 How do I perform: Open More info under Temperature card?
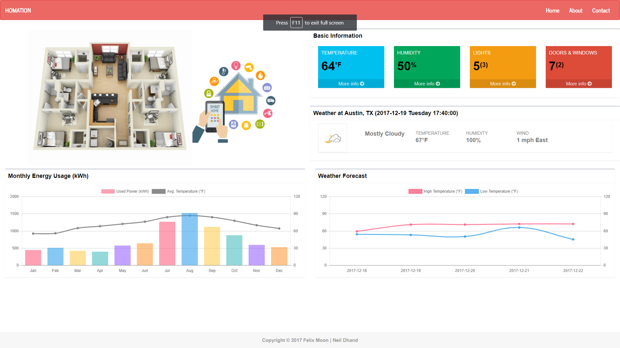point(351,84)
